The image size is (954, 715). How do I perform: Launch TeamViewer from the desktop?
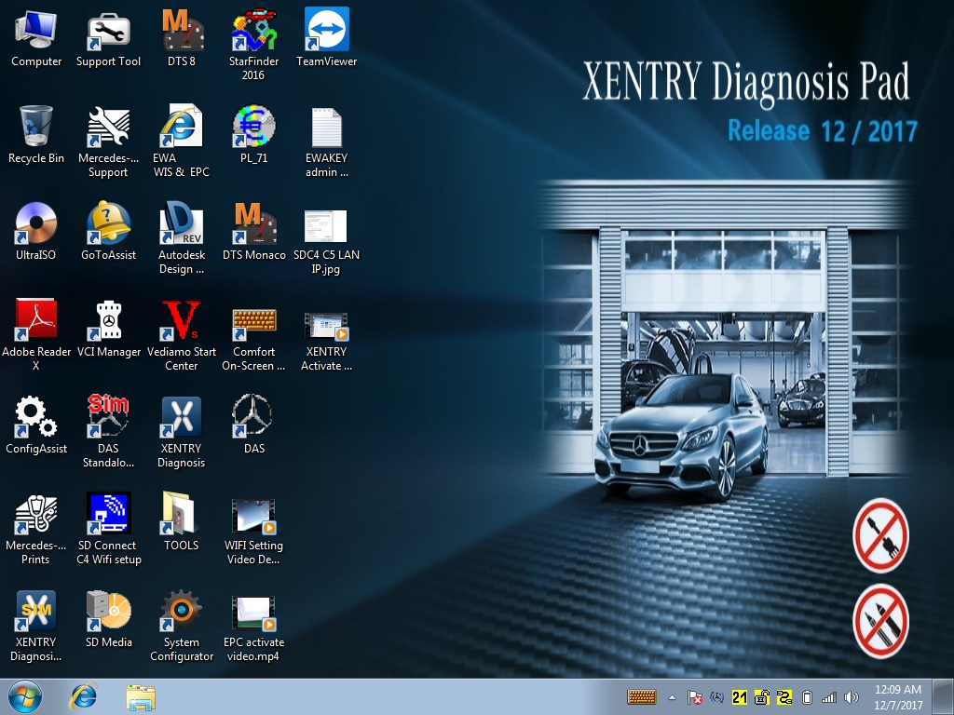point(327,37)
